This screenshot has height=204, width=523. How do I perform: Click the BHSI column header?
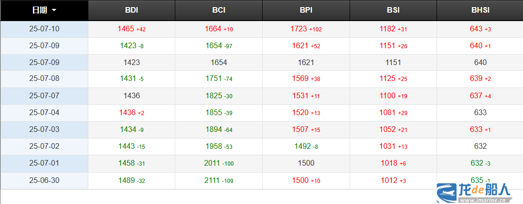(480, 10)
